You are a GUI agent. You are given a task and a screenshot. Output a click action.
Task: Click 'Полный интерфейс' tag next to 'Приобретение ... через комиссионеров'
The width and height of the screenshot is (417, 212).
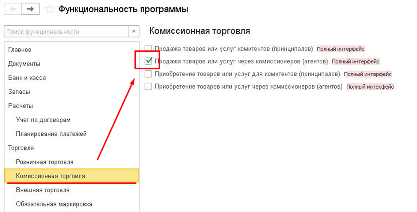tap(370, 87)
